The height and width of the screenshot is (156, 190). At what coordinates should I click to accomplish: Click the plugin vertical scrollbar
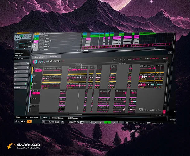[x=168, y=83]
